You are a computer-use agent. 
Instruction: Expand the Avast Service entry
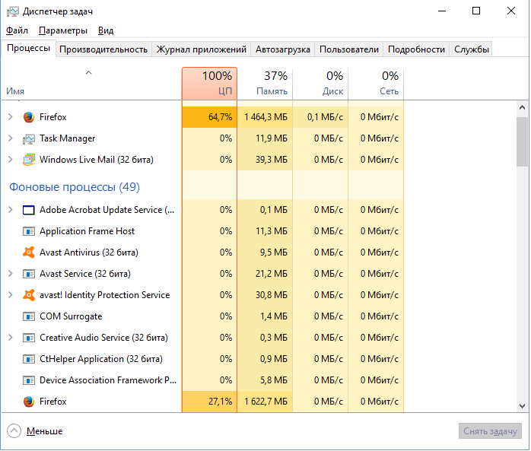click(x=10, y=274)
